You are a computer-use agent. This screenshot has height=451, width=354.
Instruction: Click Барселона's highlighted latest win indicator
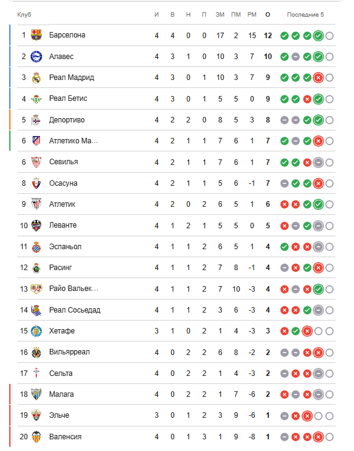[x=318, y=36]
